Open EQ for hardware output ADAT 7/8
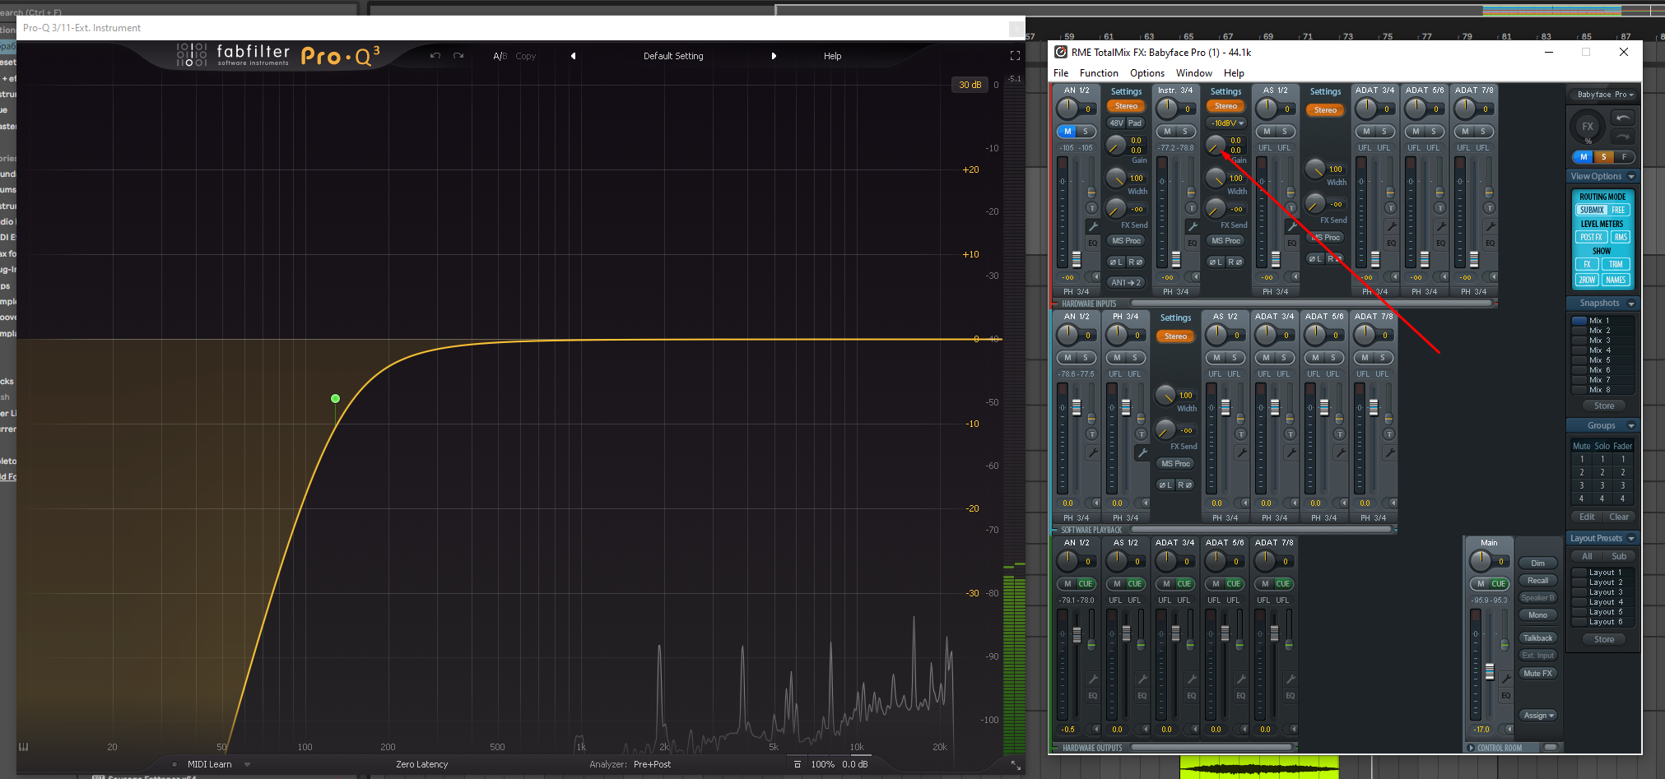The height and width of the screenshot is (779, 1665). [x=1291, y=696]
